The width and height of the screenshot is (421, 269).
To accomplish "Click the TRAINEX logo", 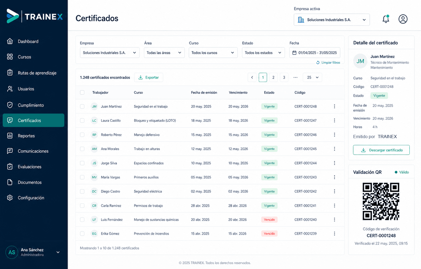I will [x=35, y=17].
